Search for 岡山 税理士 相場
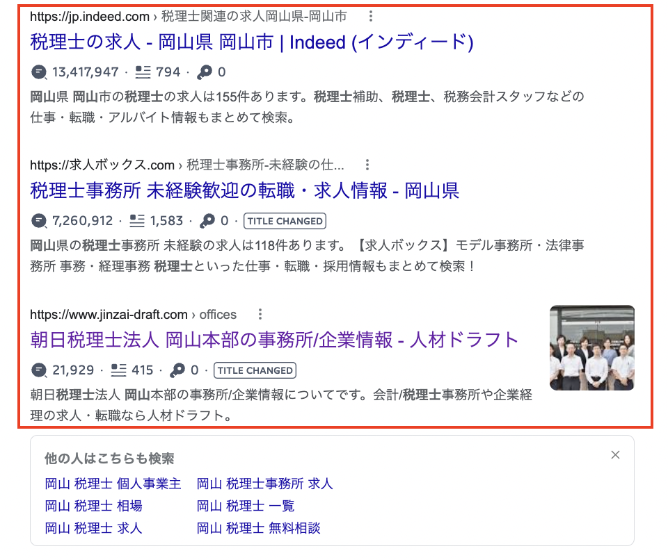The image size is (668, 560). point(93,506)
